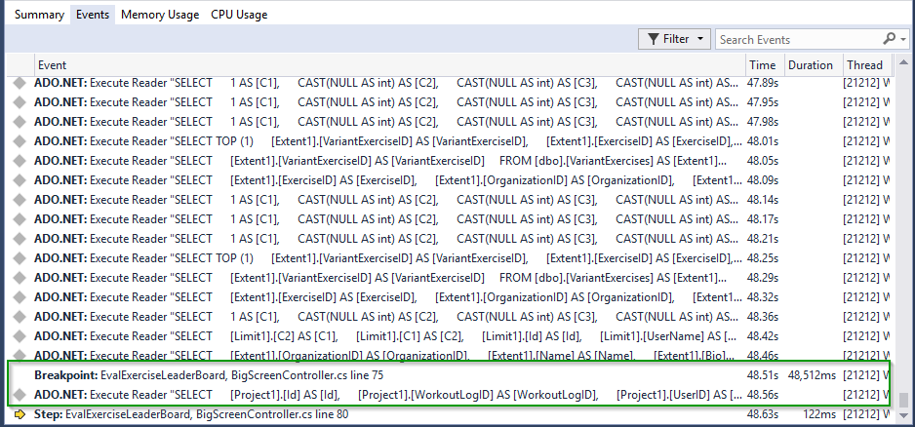
Task: Select the 48.01s time cell
Action: pos(763,141)
